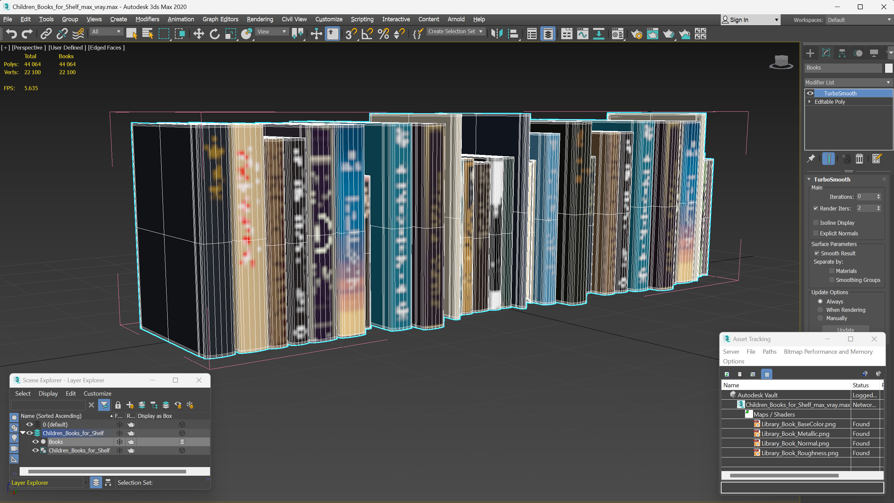Viewport: 894px width, 503px height.
Task: Open the Modifier List dropdown
Action: coord(848,82)
